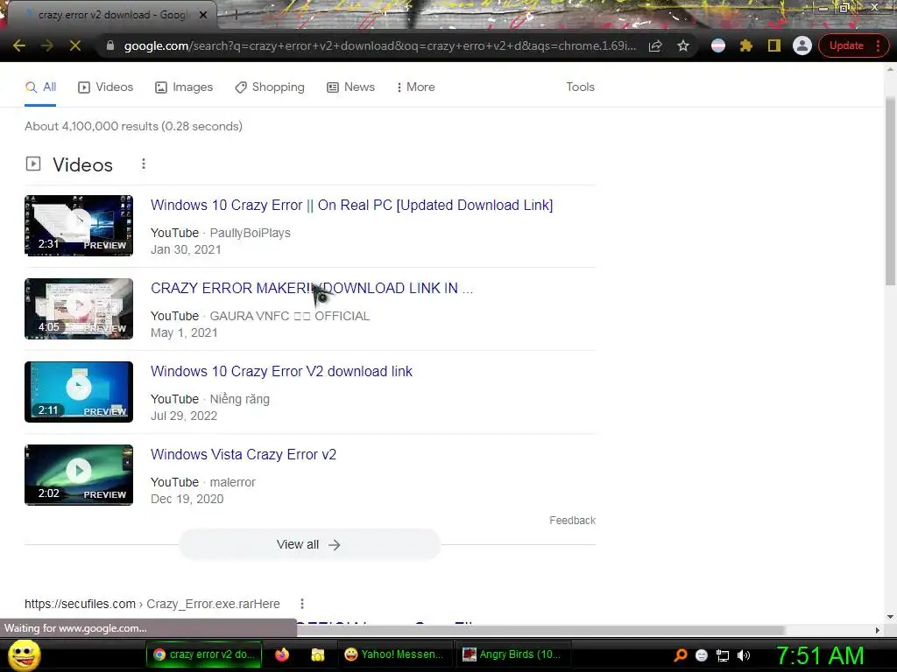Close the crazy error v2 download tab
The height and width of the screenshot is (672, 897).
[x=203, y=15]
